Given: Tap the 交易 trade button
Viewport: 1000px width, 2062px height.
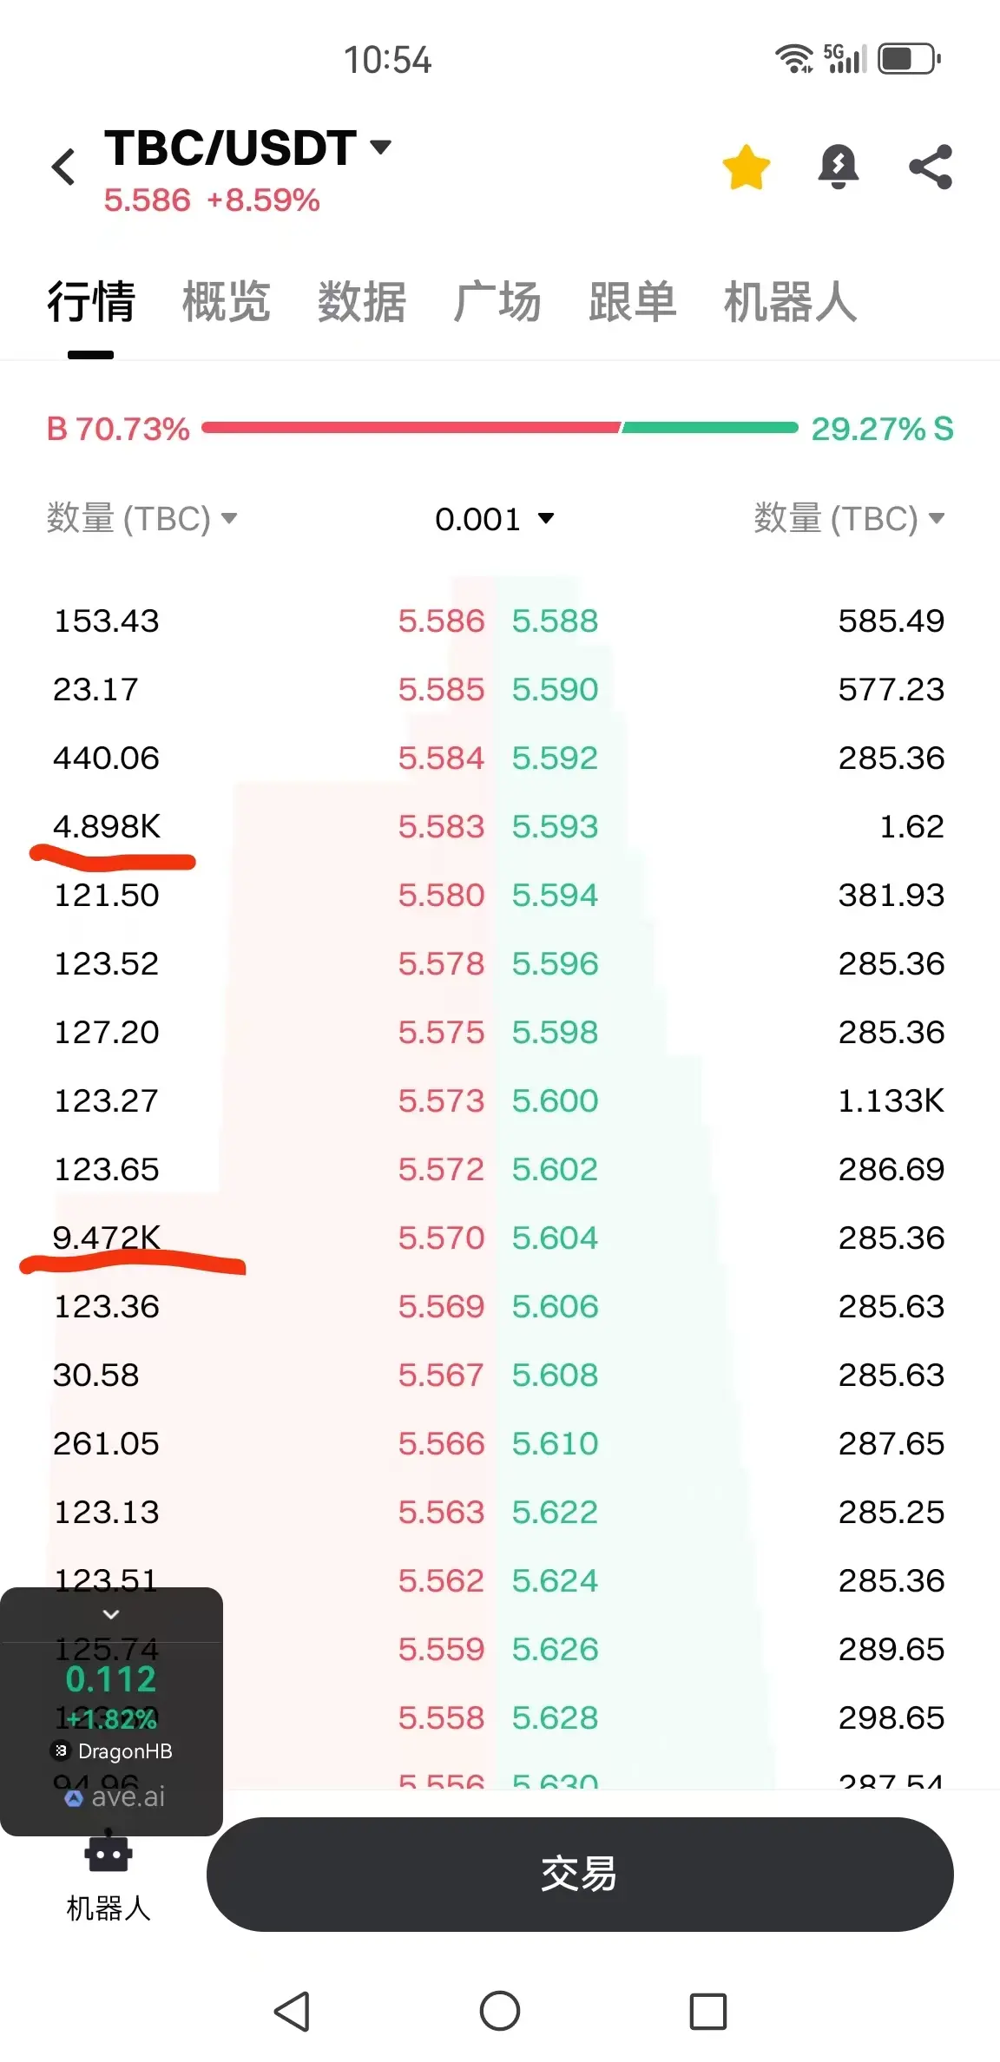Looking at the screenshot, I should pos(580,1875).
